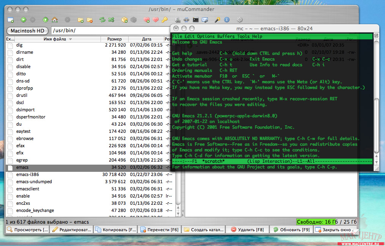The image size is (385, 246).
Task: Click Обновить [F9] refresh button
Action: coord(291,230)
